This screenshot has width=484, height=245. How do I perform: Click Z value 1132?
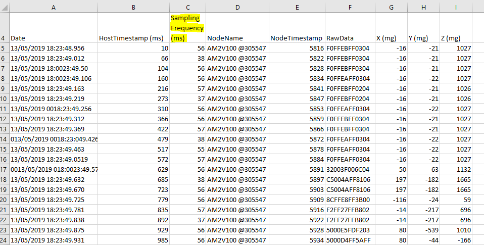tap(456, 169)
